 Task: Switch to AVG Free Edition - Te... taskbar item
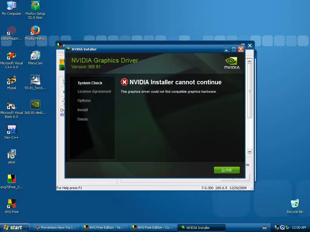[x=104, y=227]
